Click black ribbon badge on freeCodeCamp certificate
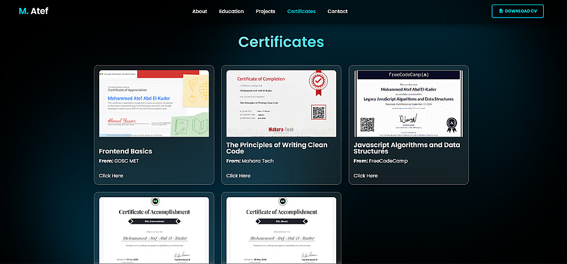Viewport: 567px width, 264px height. tap(451, 125)
